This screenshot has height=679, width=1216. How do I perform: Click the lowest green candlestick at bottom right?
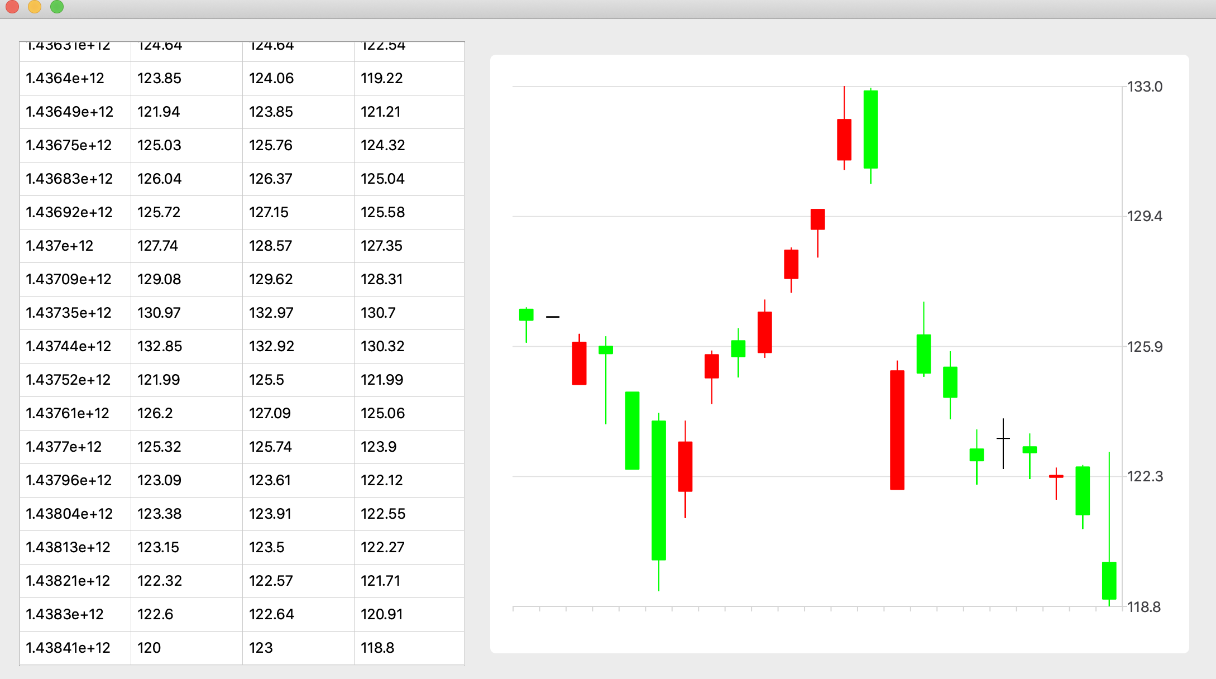pyautogui.click(x=1108, y=581)
